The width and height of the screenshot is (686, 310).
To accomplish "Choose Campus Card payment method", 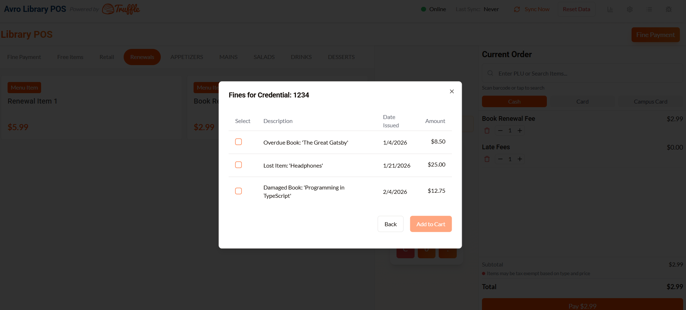I will click(651, 101).
